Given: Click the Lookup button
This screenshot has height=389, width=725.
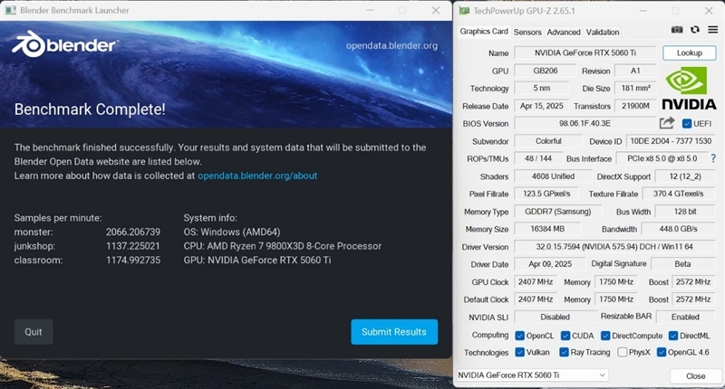Looking at the screenshot, I should click(x=689, y=52).
